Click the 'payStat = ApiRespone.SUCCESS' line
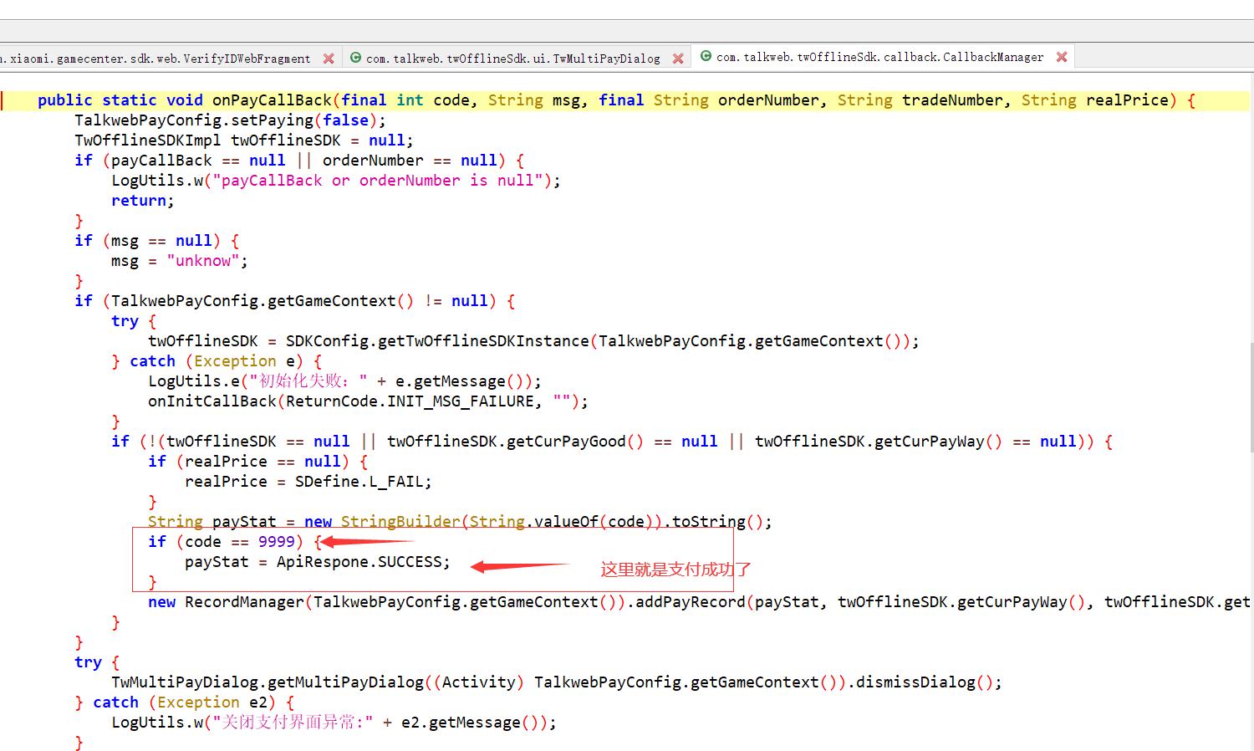 click(x=318, y=562)
